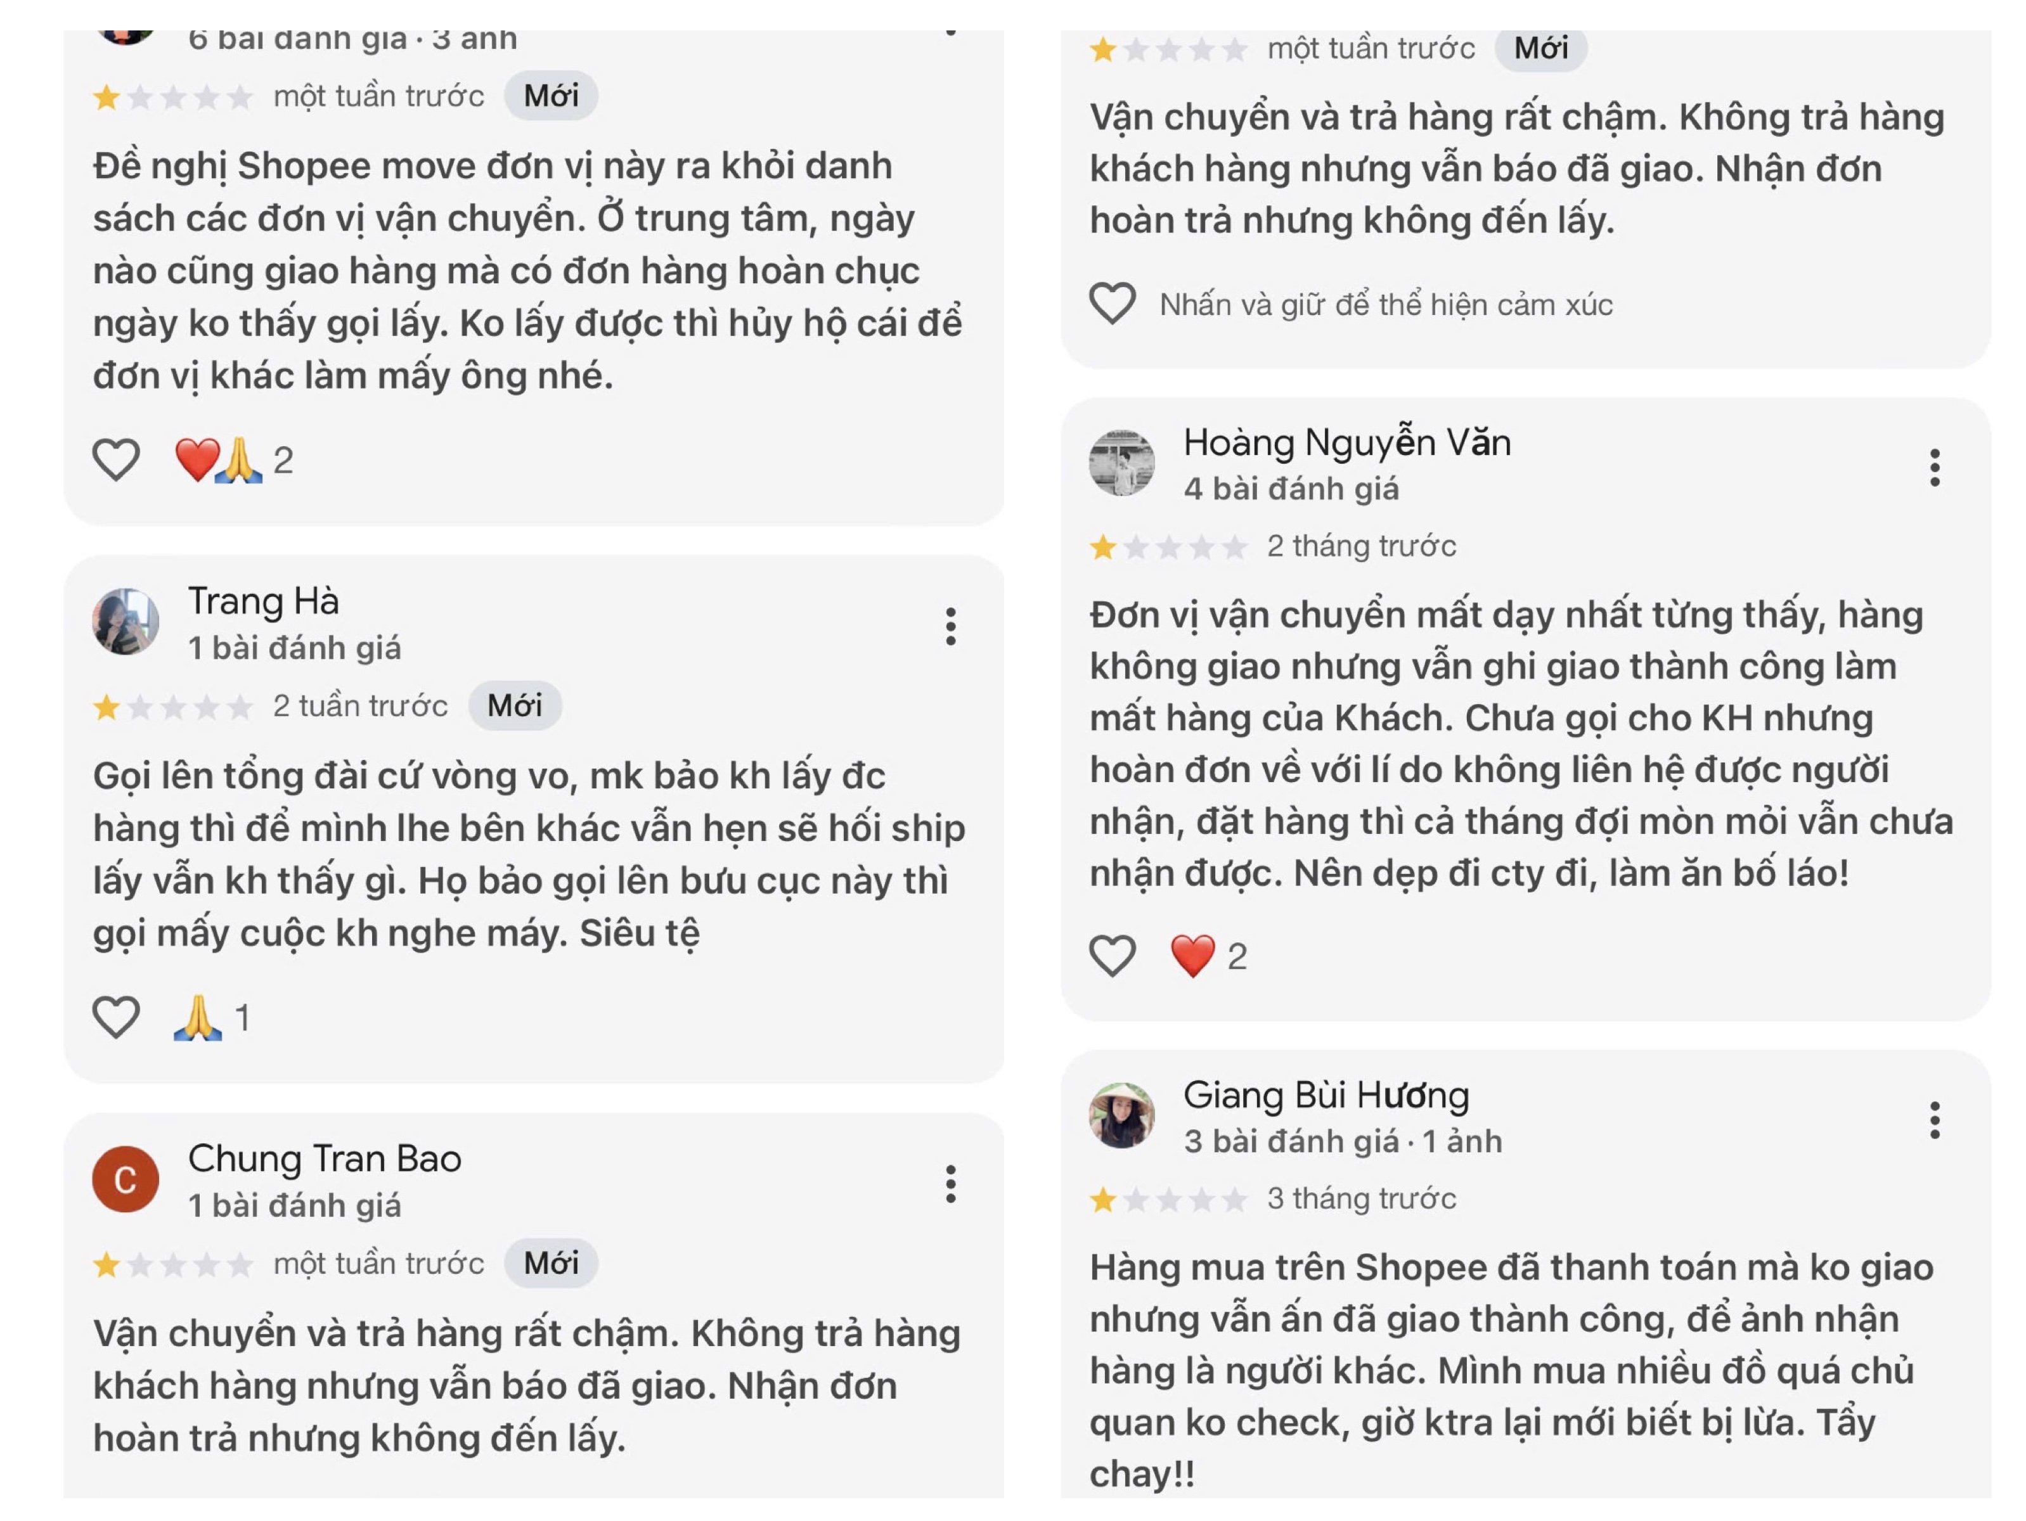Open three-dot menu for Giang Bùi Hương
This screenshot has width=2026, height=1521.
pos(1933,1120)
